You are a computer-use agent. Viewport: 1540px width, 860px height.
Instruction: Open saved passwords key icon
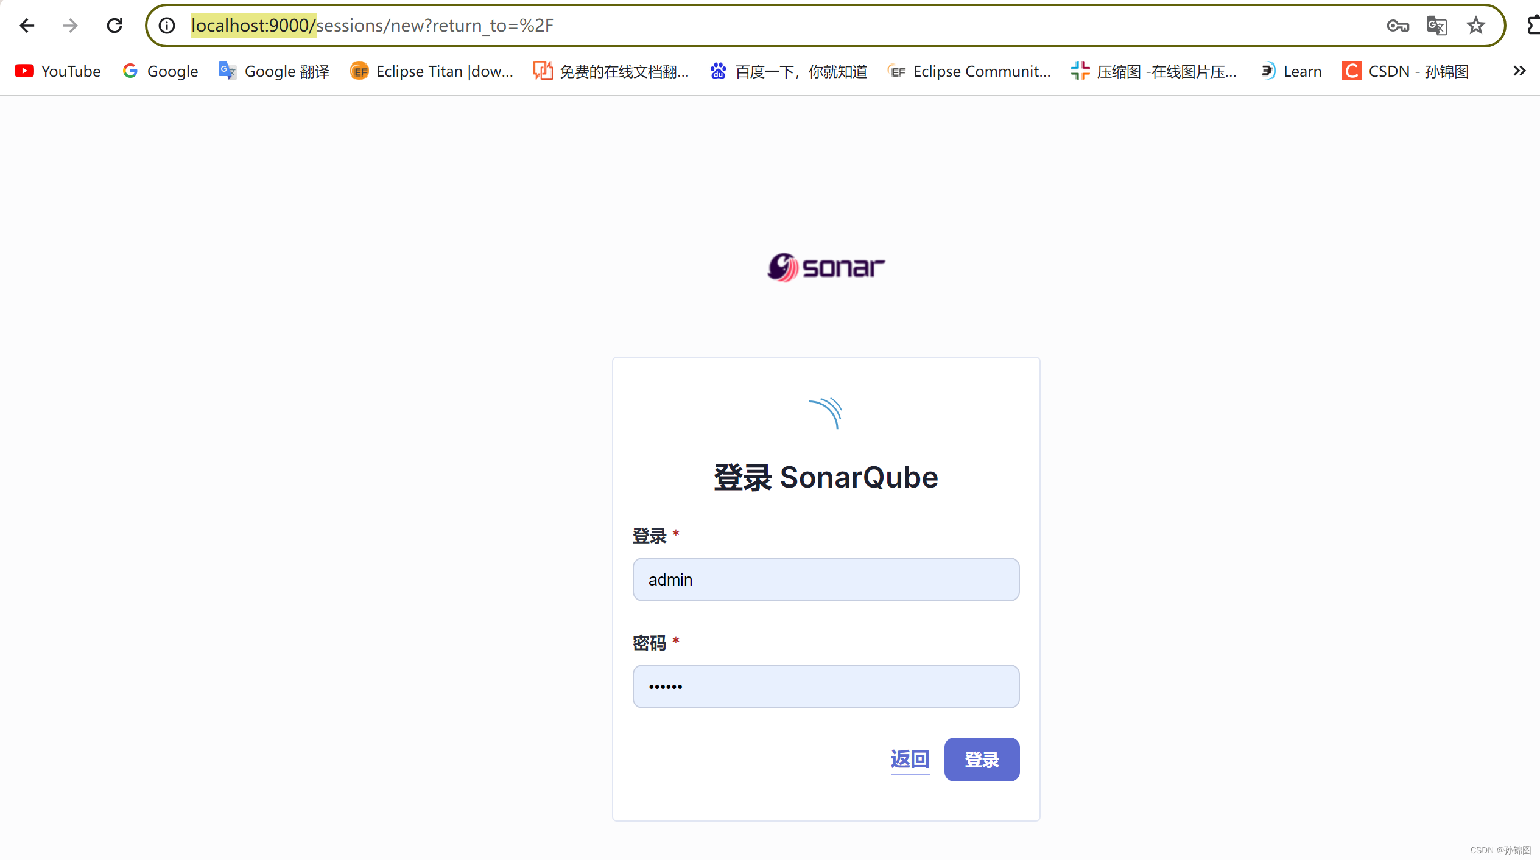[x=1398, y=26]
